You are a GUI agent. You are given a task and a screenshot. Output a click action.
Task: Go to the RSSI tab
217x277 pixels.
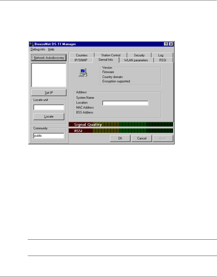click(163, 60)
